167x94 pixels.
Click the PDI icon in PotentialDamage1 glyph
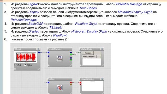(60, 58)
